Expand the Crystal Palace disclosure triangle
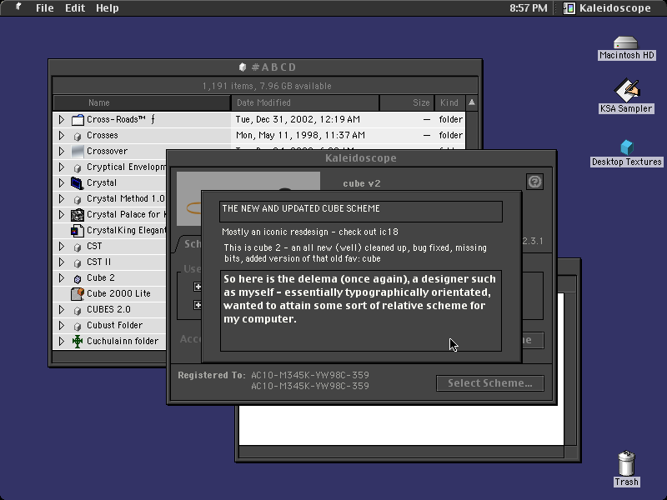This screenshot has width=667, height=500. (x=62, y=215)
